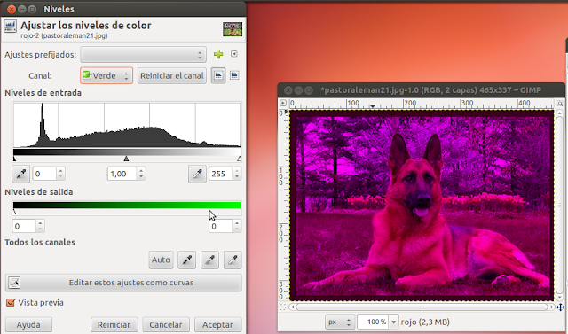Image resolution: width=568 pixels, height=334 pixels.
Task: Open Canal Verde dropdown
Action: click(106, 75)
